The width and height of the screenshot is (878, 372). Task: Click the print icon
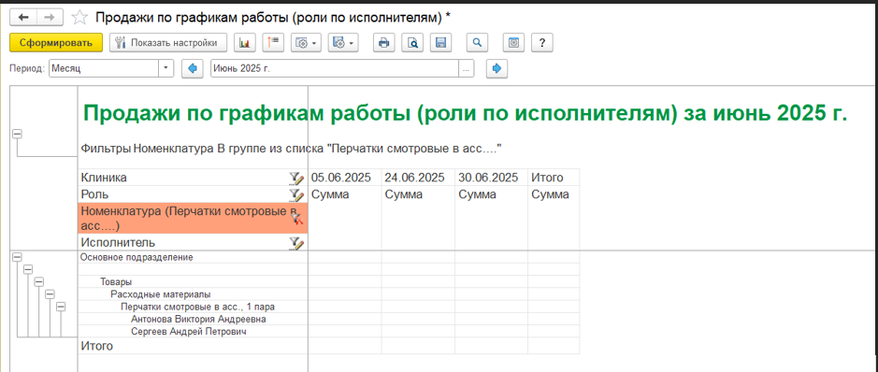coord(383,42)
